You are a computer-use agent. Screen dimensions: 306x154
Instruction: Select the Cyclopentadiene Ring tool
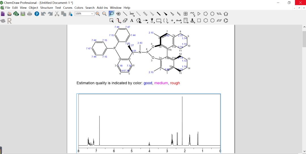point(226,14)
